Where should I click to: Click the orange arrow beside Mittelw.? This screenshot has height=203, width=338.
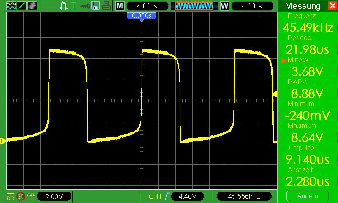click(x=284, y=60)
